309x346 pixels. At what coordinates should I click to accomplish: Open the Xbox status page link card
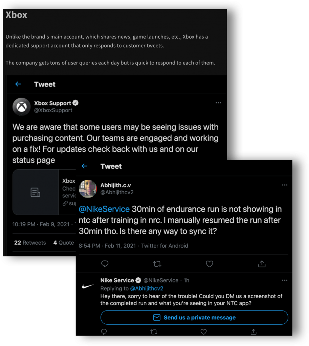(44, 192)
